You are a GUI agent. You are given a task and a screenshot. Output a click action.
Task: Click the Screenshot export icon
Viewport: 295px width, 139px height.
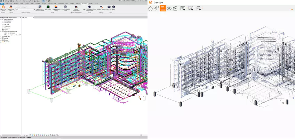[x=183, y=8]
